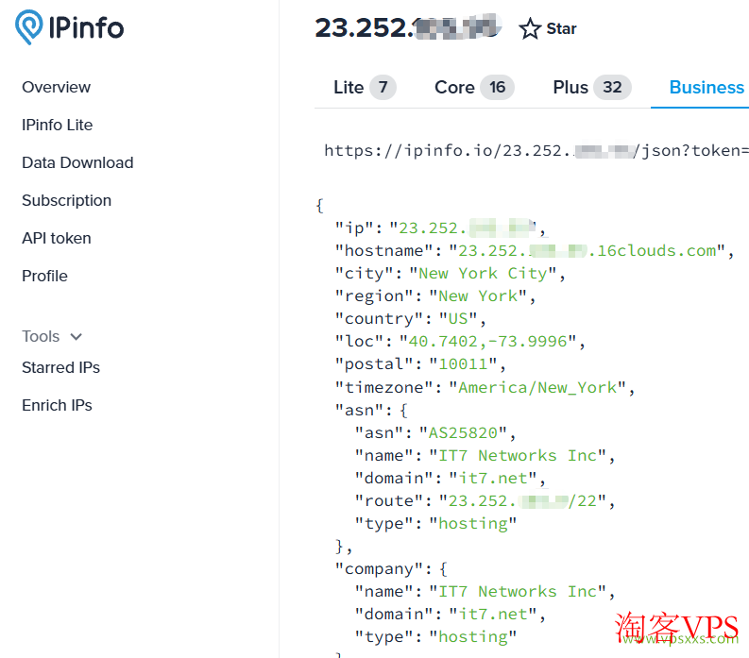The height and width of the screenshot is (658, 749).
Task: Open Starred IPs list
Action: coord(60,367)
